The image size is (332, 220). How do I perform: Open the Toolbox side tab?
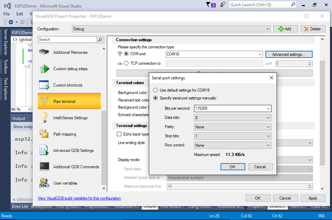pyautogui.click(x=6, y=66)
